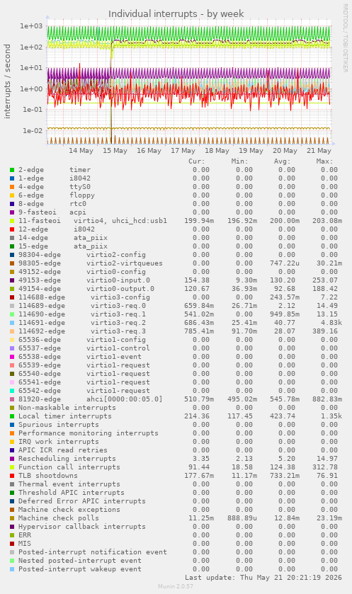352x594 pixels.
Task: Click the yellow-green swatch beside 11-fasteoi virtio4
Action: 12,221
